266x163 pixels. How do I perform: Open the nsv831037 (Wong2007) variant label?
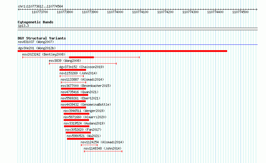point(36,42)
